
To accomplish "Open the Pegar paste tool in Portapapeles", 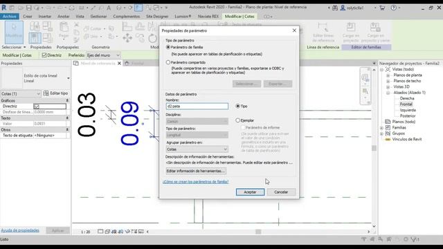I will pyautogui.click(x=64, y=30).
